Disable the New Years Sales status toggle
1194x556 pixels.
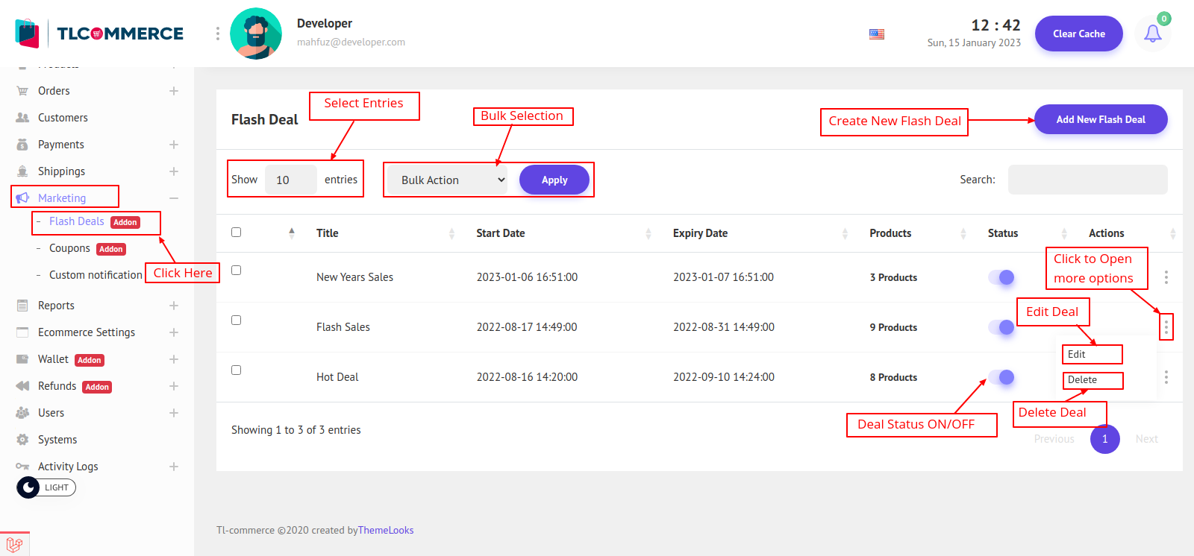(1001, 277)
